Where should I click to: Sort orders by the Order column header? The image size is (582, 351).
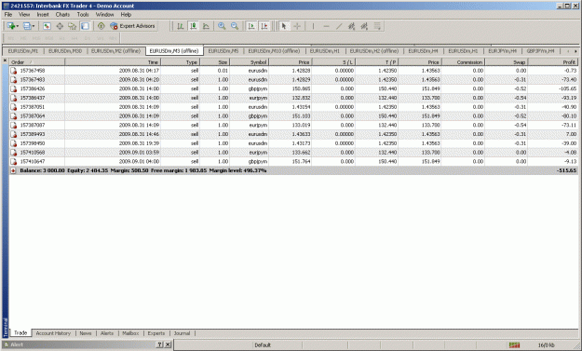coord(36,62)
